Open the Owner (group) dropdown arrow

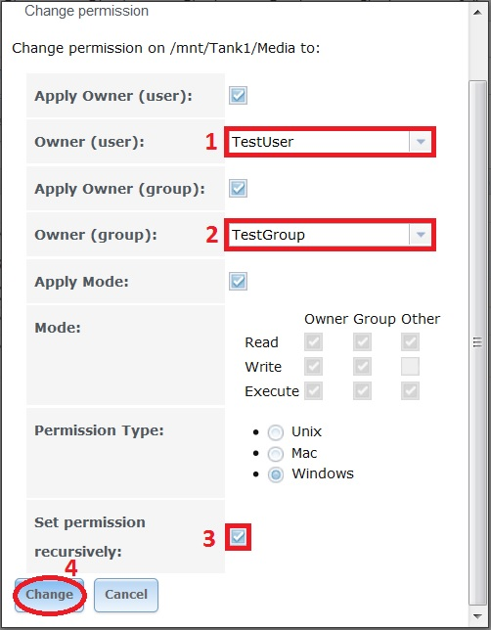pyautogui.click(x=421, y=235)
